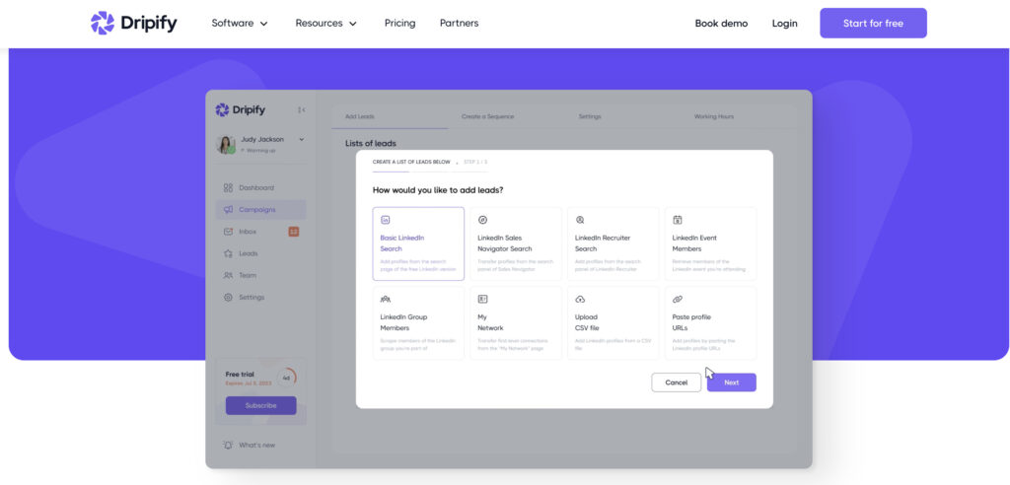
Task: Click the Step 2/3 indicator
Action: (x=475, y=163)
